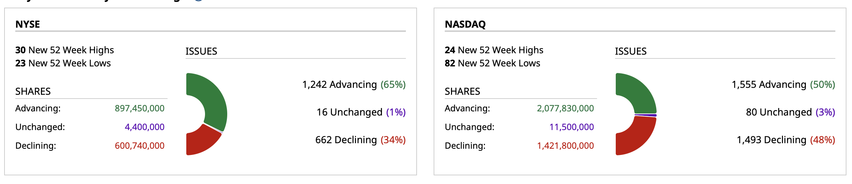Click the NASDAQ panel heading
This screenshot has height=184, width=852.
pyautogui.click(x=465, y=24)
